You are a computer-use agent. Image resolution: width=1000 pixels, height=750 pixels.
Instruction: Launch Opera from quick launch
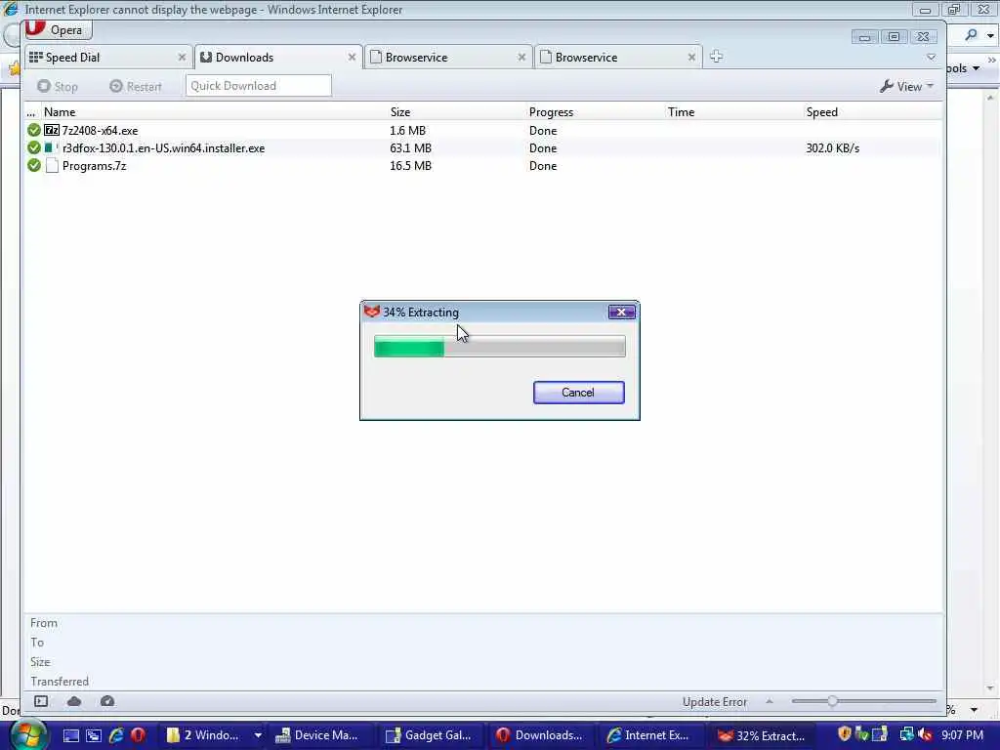[138, 735]
